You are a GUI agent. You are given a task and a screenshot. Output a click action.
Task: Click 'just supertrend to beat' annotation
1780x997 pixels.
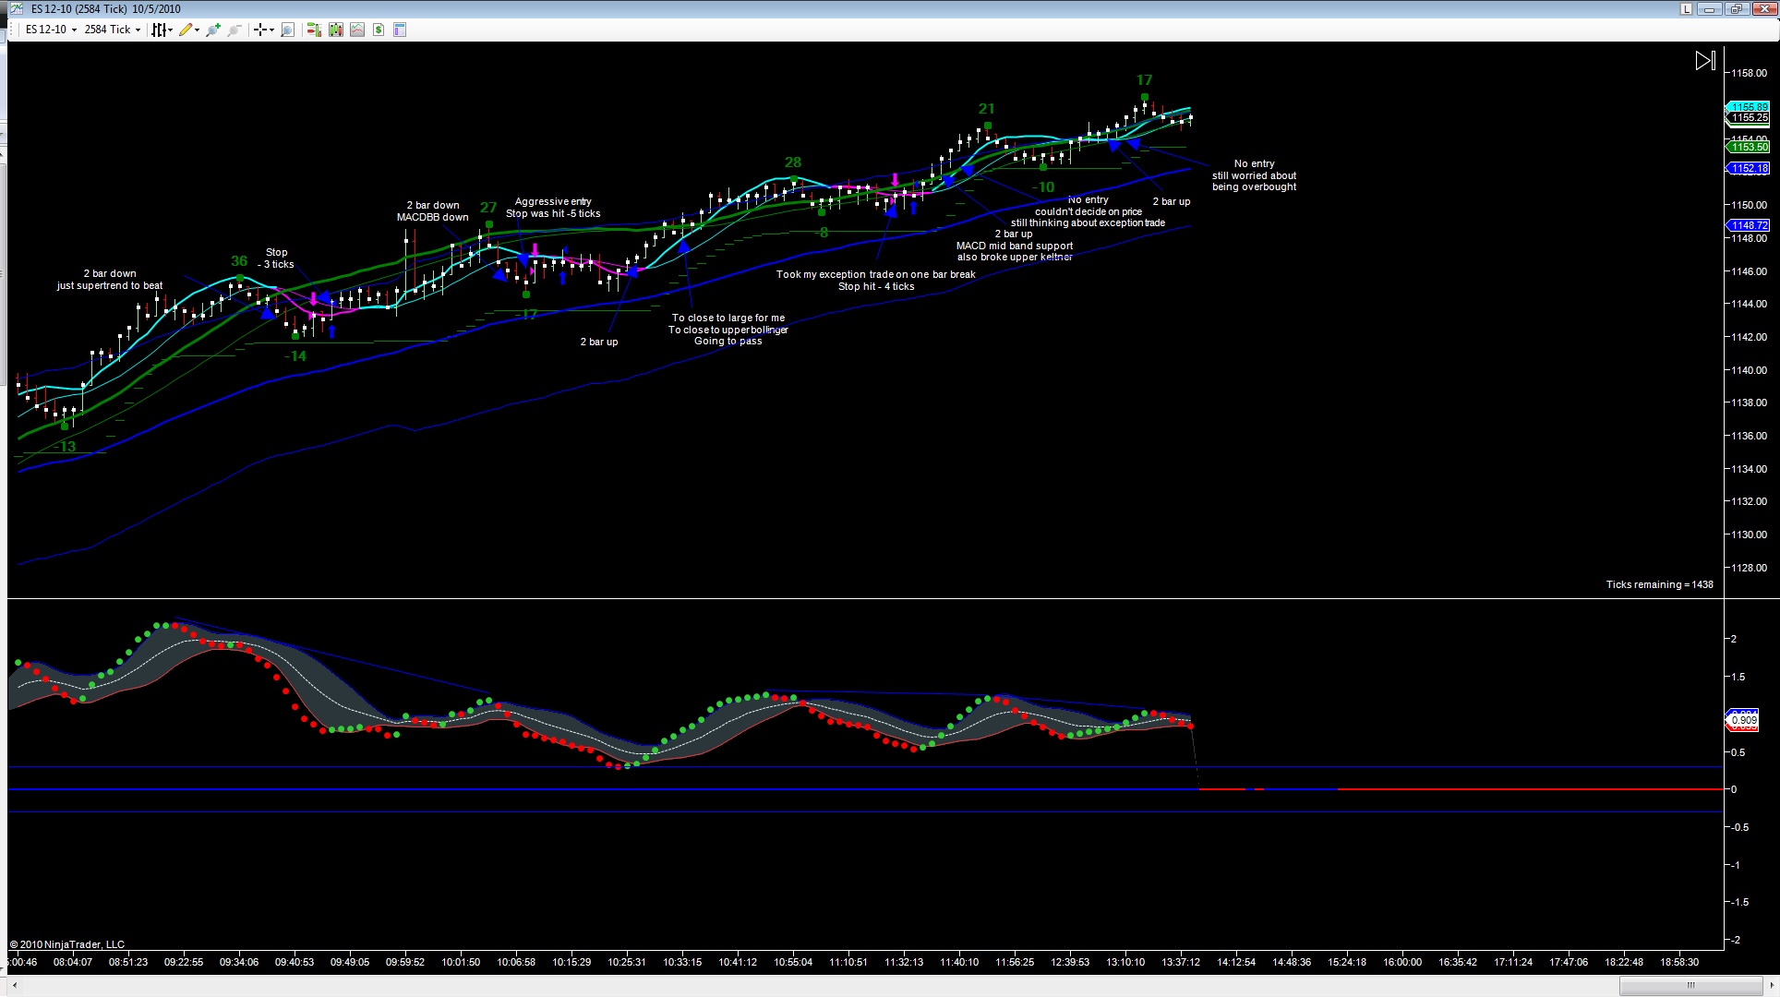coord(110,285)
